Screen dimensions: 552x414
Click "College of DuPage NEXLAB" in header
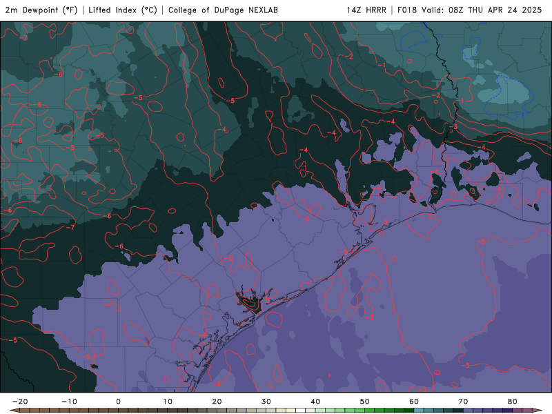(223, 10)
